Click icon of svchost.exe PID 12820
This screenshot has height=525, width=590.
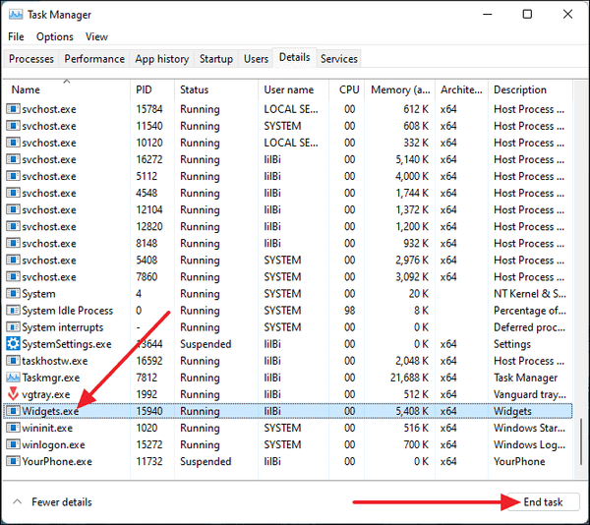click(x=13, y=226)
